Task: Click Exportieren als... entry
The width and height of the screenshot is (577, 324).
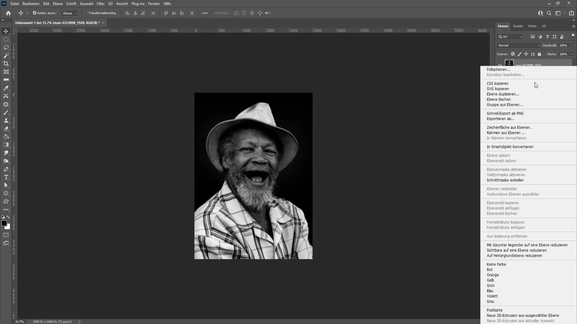Action: pyautogui.click(x=500, y=118)
